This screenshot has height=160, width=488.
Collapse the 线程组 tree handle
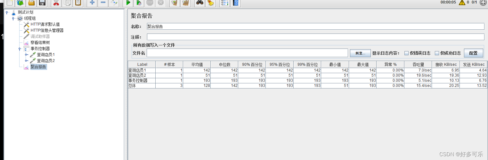click(x=13, y=19)
